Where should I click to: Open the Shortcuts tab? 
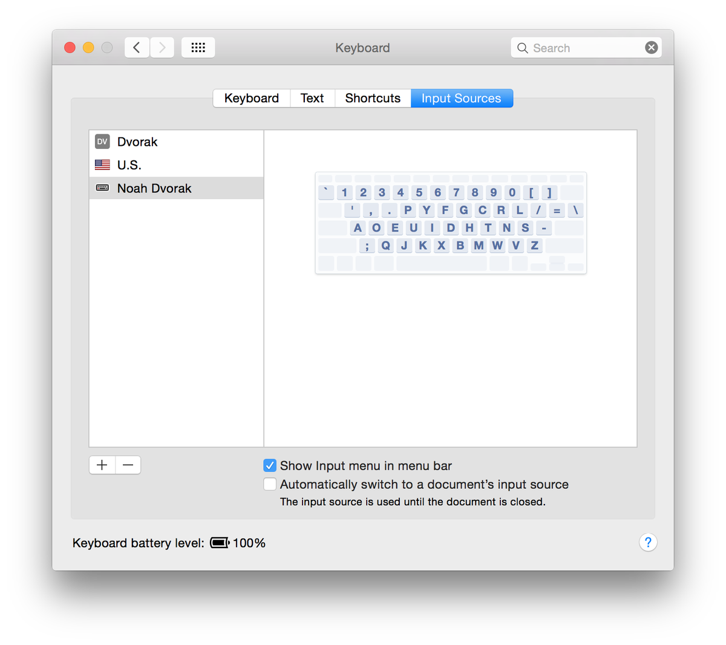coord(373,98)
